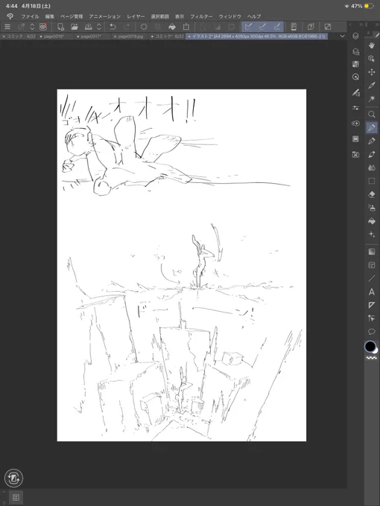
Task: Open the Layer palette icon
Action: (x=355, y=36)
